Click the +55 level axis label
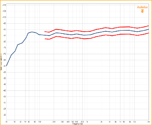Screen dimensions: 152x125 [5, 72]
